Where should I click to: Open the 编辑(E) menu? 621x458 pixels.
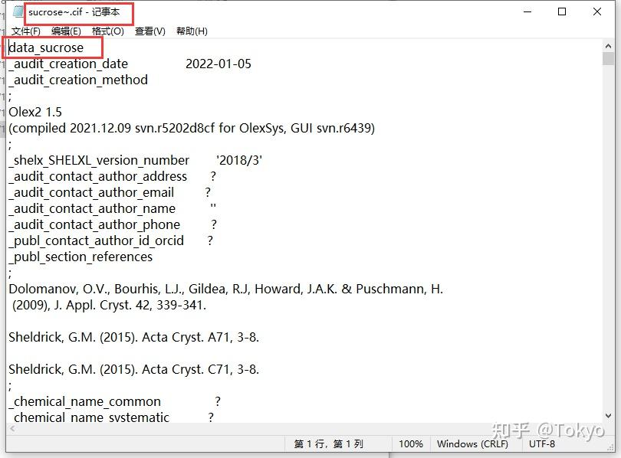(65, 31)
